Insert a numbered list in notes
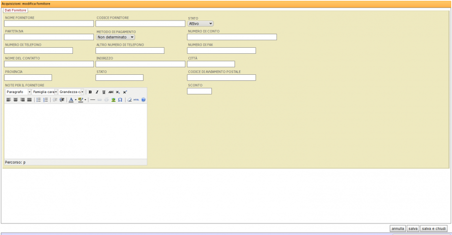The height and width of the screenshot is (235, 452). 46,100
